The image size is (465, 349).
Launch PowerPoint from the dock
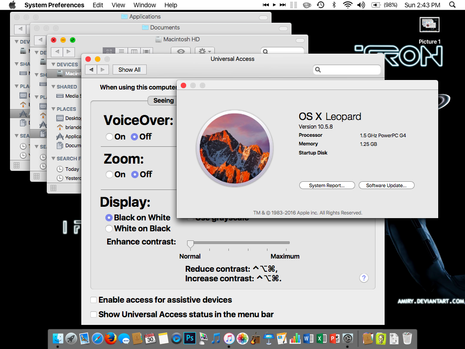coord(335,338)
